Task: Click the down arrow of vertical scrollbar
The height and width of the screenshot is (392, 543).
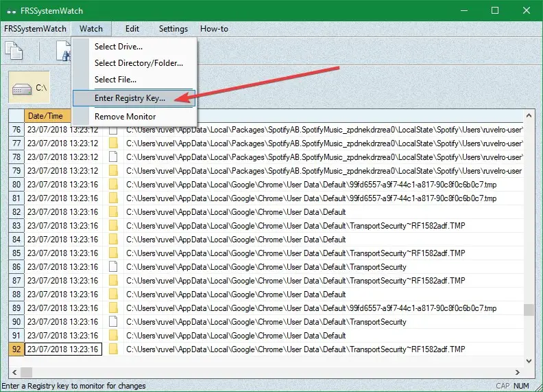Action: click(529, 361)
